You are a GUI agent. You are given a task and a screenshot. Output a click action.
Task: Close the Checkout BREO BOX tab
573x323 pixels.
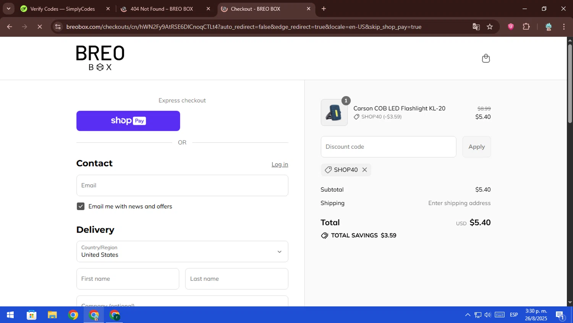click(309, 9)
